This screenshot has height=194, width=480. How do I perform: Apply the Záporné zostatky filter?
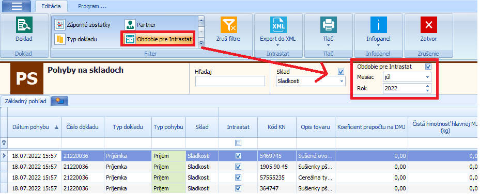[83, 25]
